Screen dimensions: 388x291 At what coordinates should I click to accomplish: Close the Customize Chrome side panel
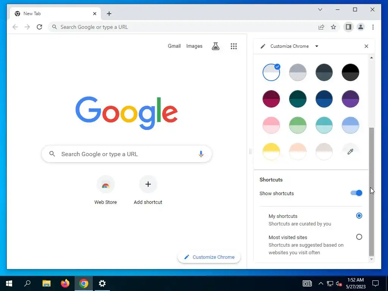[366, 46]
